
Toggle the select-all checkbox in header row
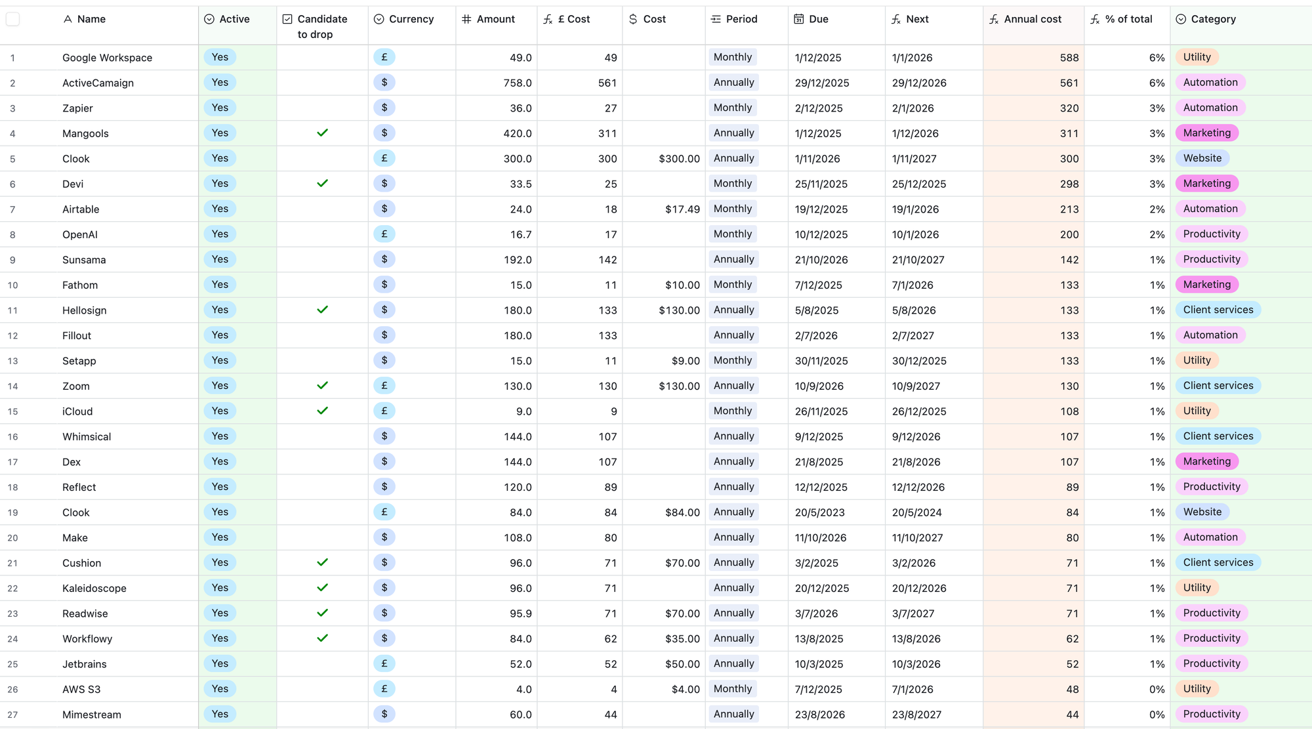pyautogui.click(x=13, y=19)
